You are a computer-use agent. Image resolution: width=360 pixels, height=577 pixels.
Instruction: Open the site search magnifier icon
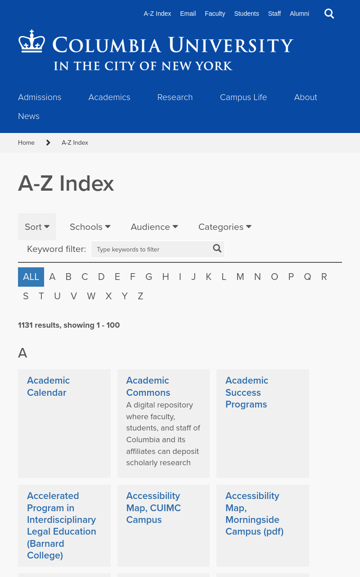[x=329, y=14]
